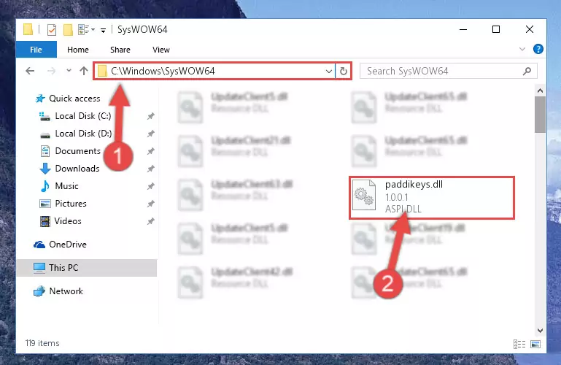Switch to the Home ribbon tab
561x365 pixels.
(78, 50)
